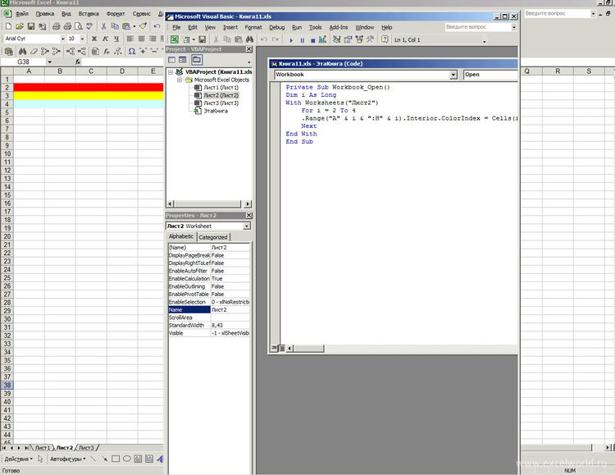Open the Toolbox icon in VBA toolbar
This screenshot has width=615, height=475.
[x=371, y=39]
